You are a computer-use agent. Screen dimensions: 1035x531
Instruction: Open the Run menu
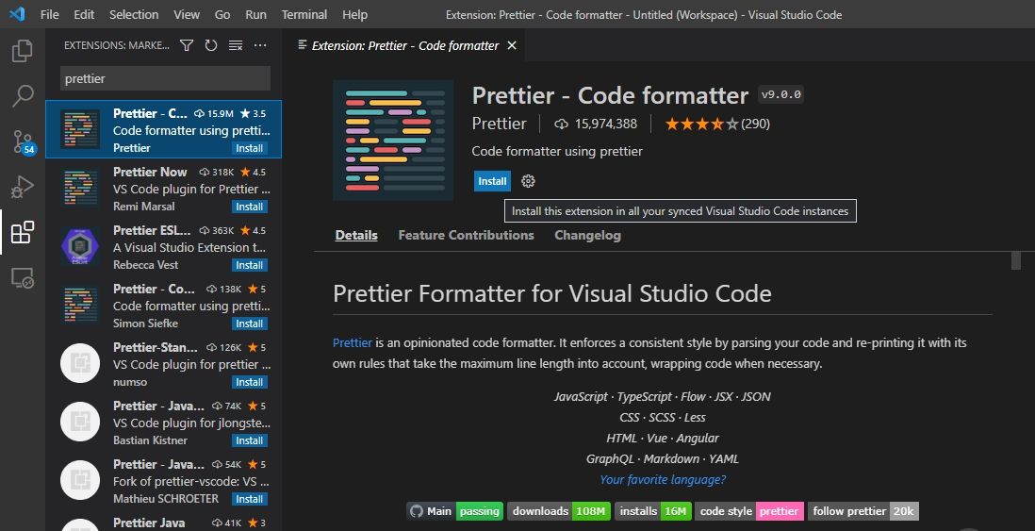pyautogui.click(x=256, y=14)
